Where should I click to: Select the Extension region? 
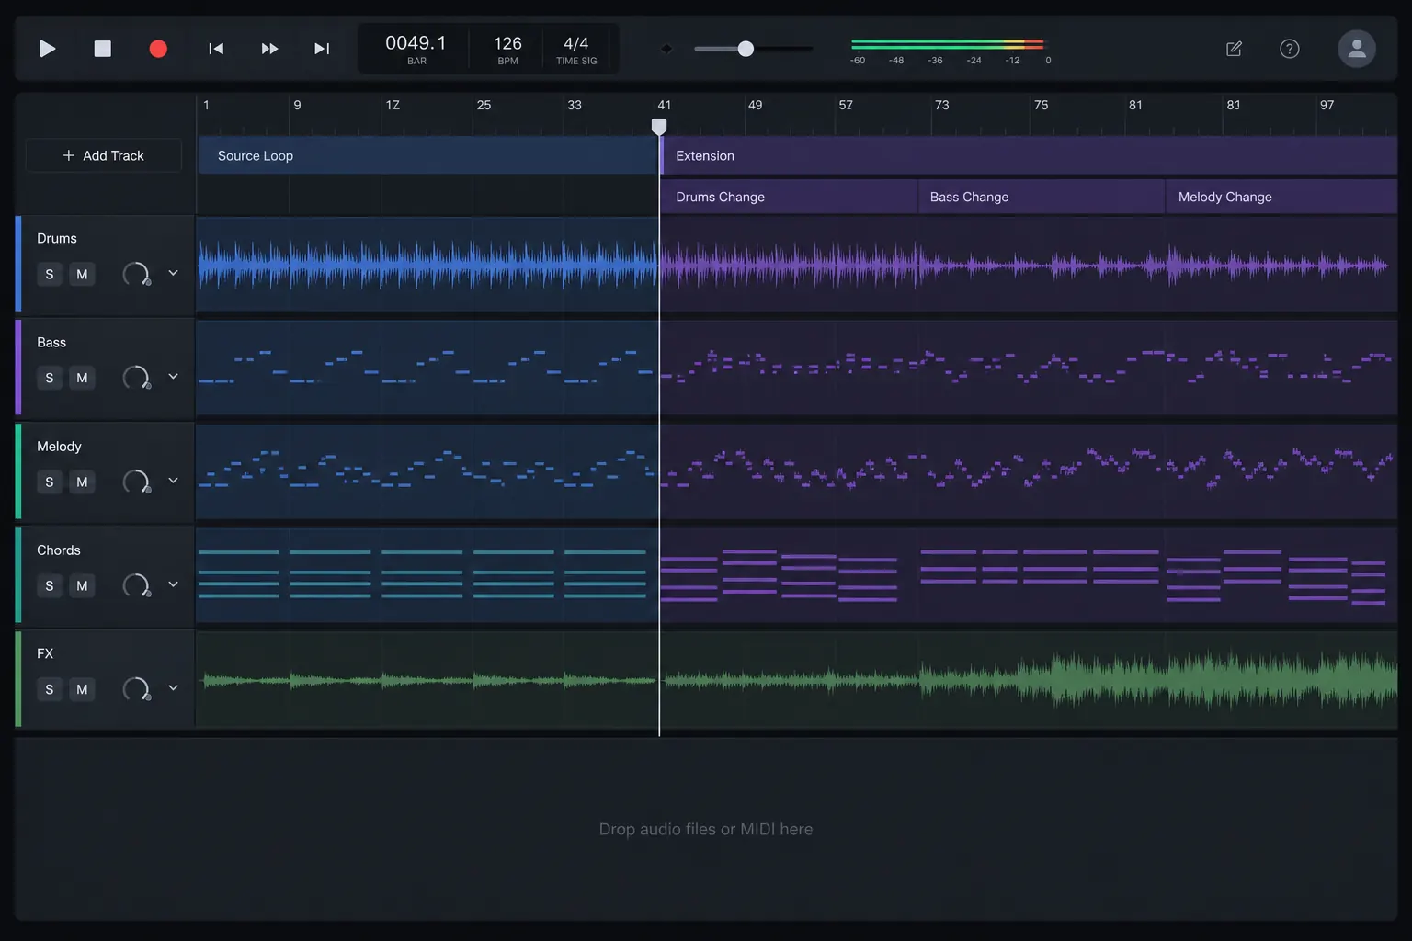point(1029,155)
